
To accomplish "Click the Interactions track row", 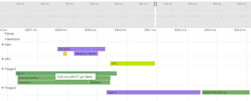I will [125, 39].
